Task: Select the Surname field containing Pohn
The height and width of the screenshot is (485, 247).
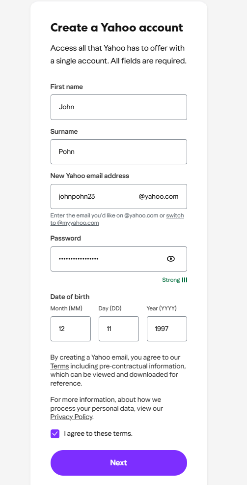Action: tap(119, 152)
